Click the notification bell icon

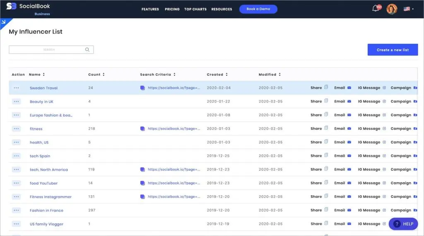tap(376, 9)
